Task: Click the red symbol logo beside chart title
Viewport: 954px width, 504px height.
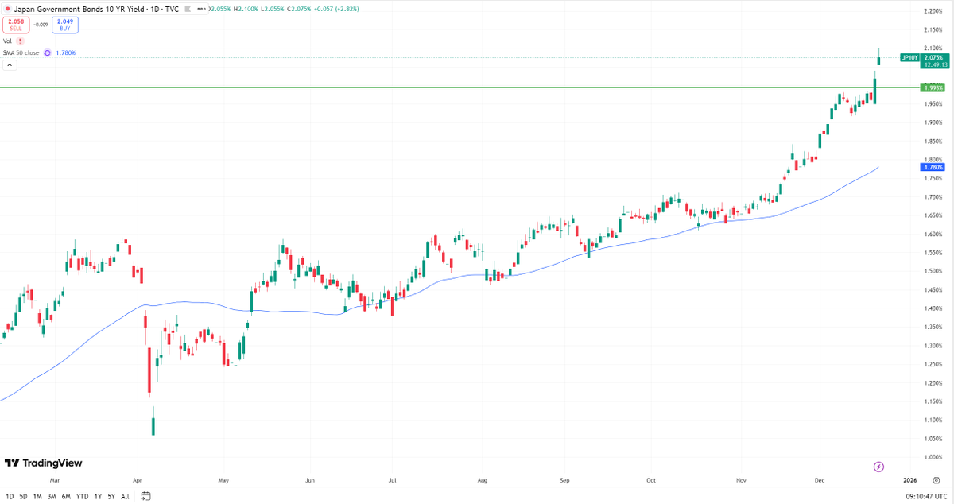Action: click(x=8, y=9)
